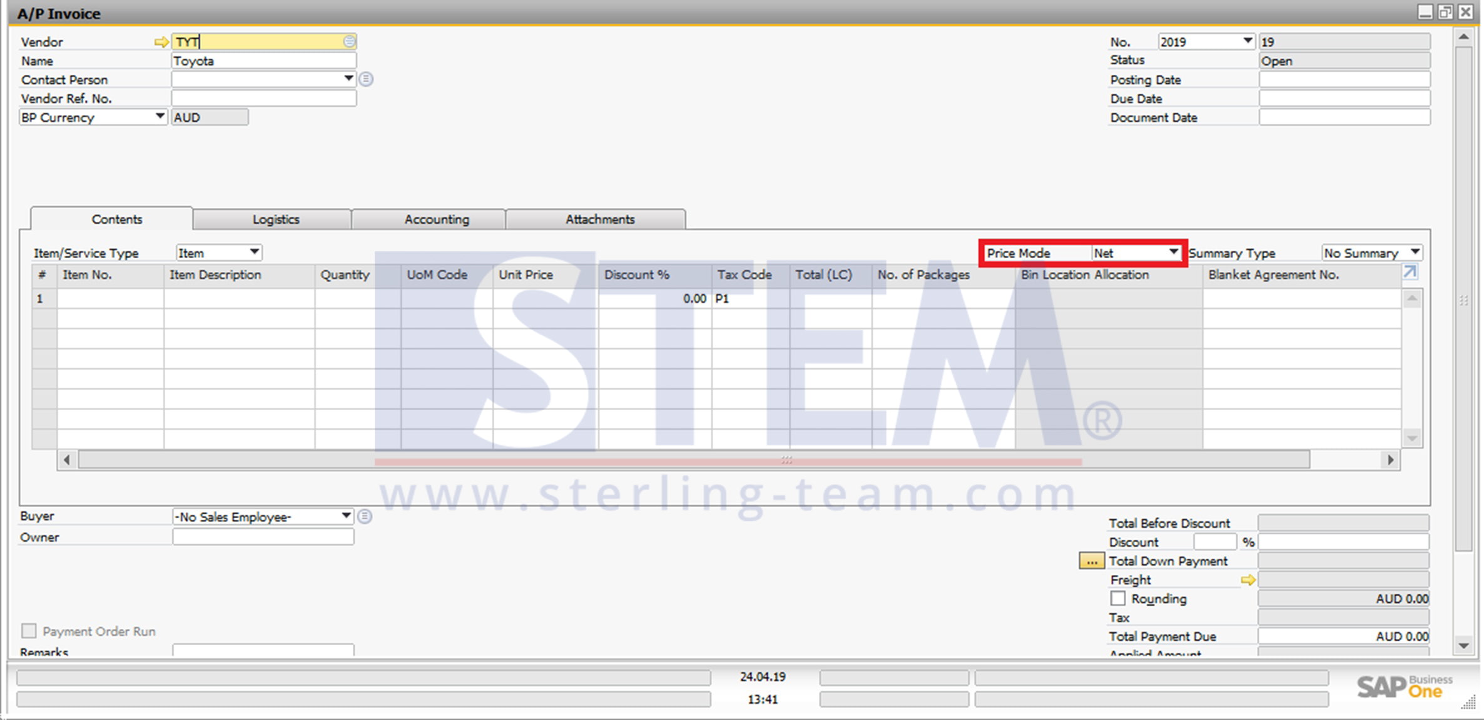This screenshot has width=1484, height=720.
Task: Enable the Rounding checkbox
Action: (1117, 598)
